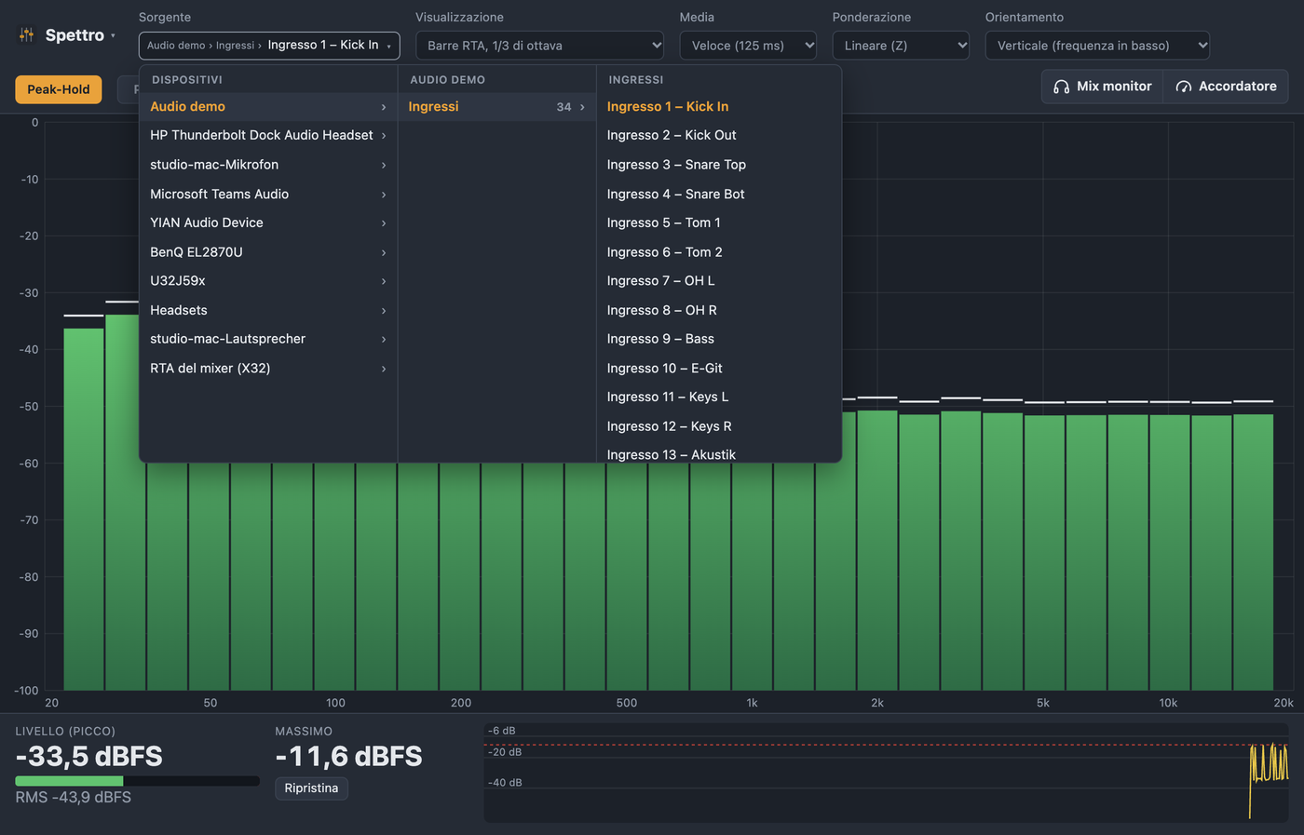This screenshot has width=1304, height=835.
Task: Open the Media Veloce (125 ms) dropdown
Action: pos(748,46)
